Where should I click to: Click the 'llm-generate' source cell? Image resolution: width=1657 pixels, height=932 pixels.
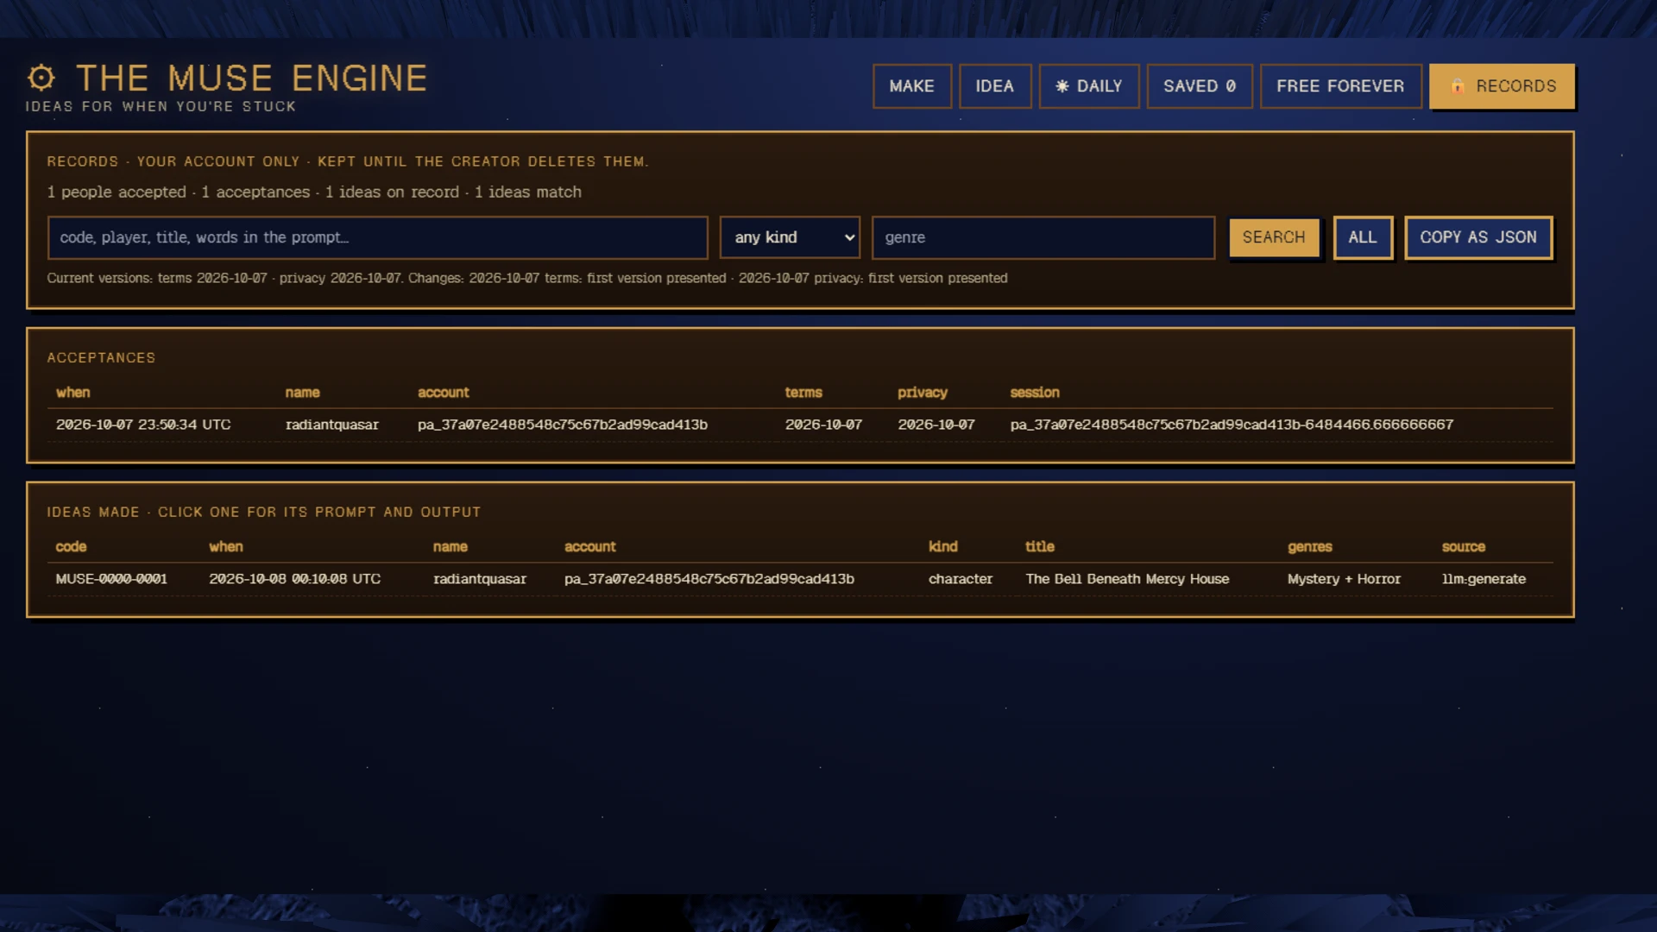pos(1484,579)
